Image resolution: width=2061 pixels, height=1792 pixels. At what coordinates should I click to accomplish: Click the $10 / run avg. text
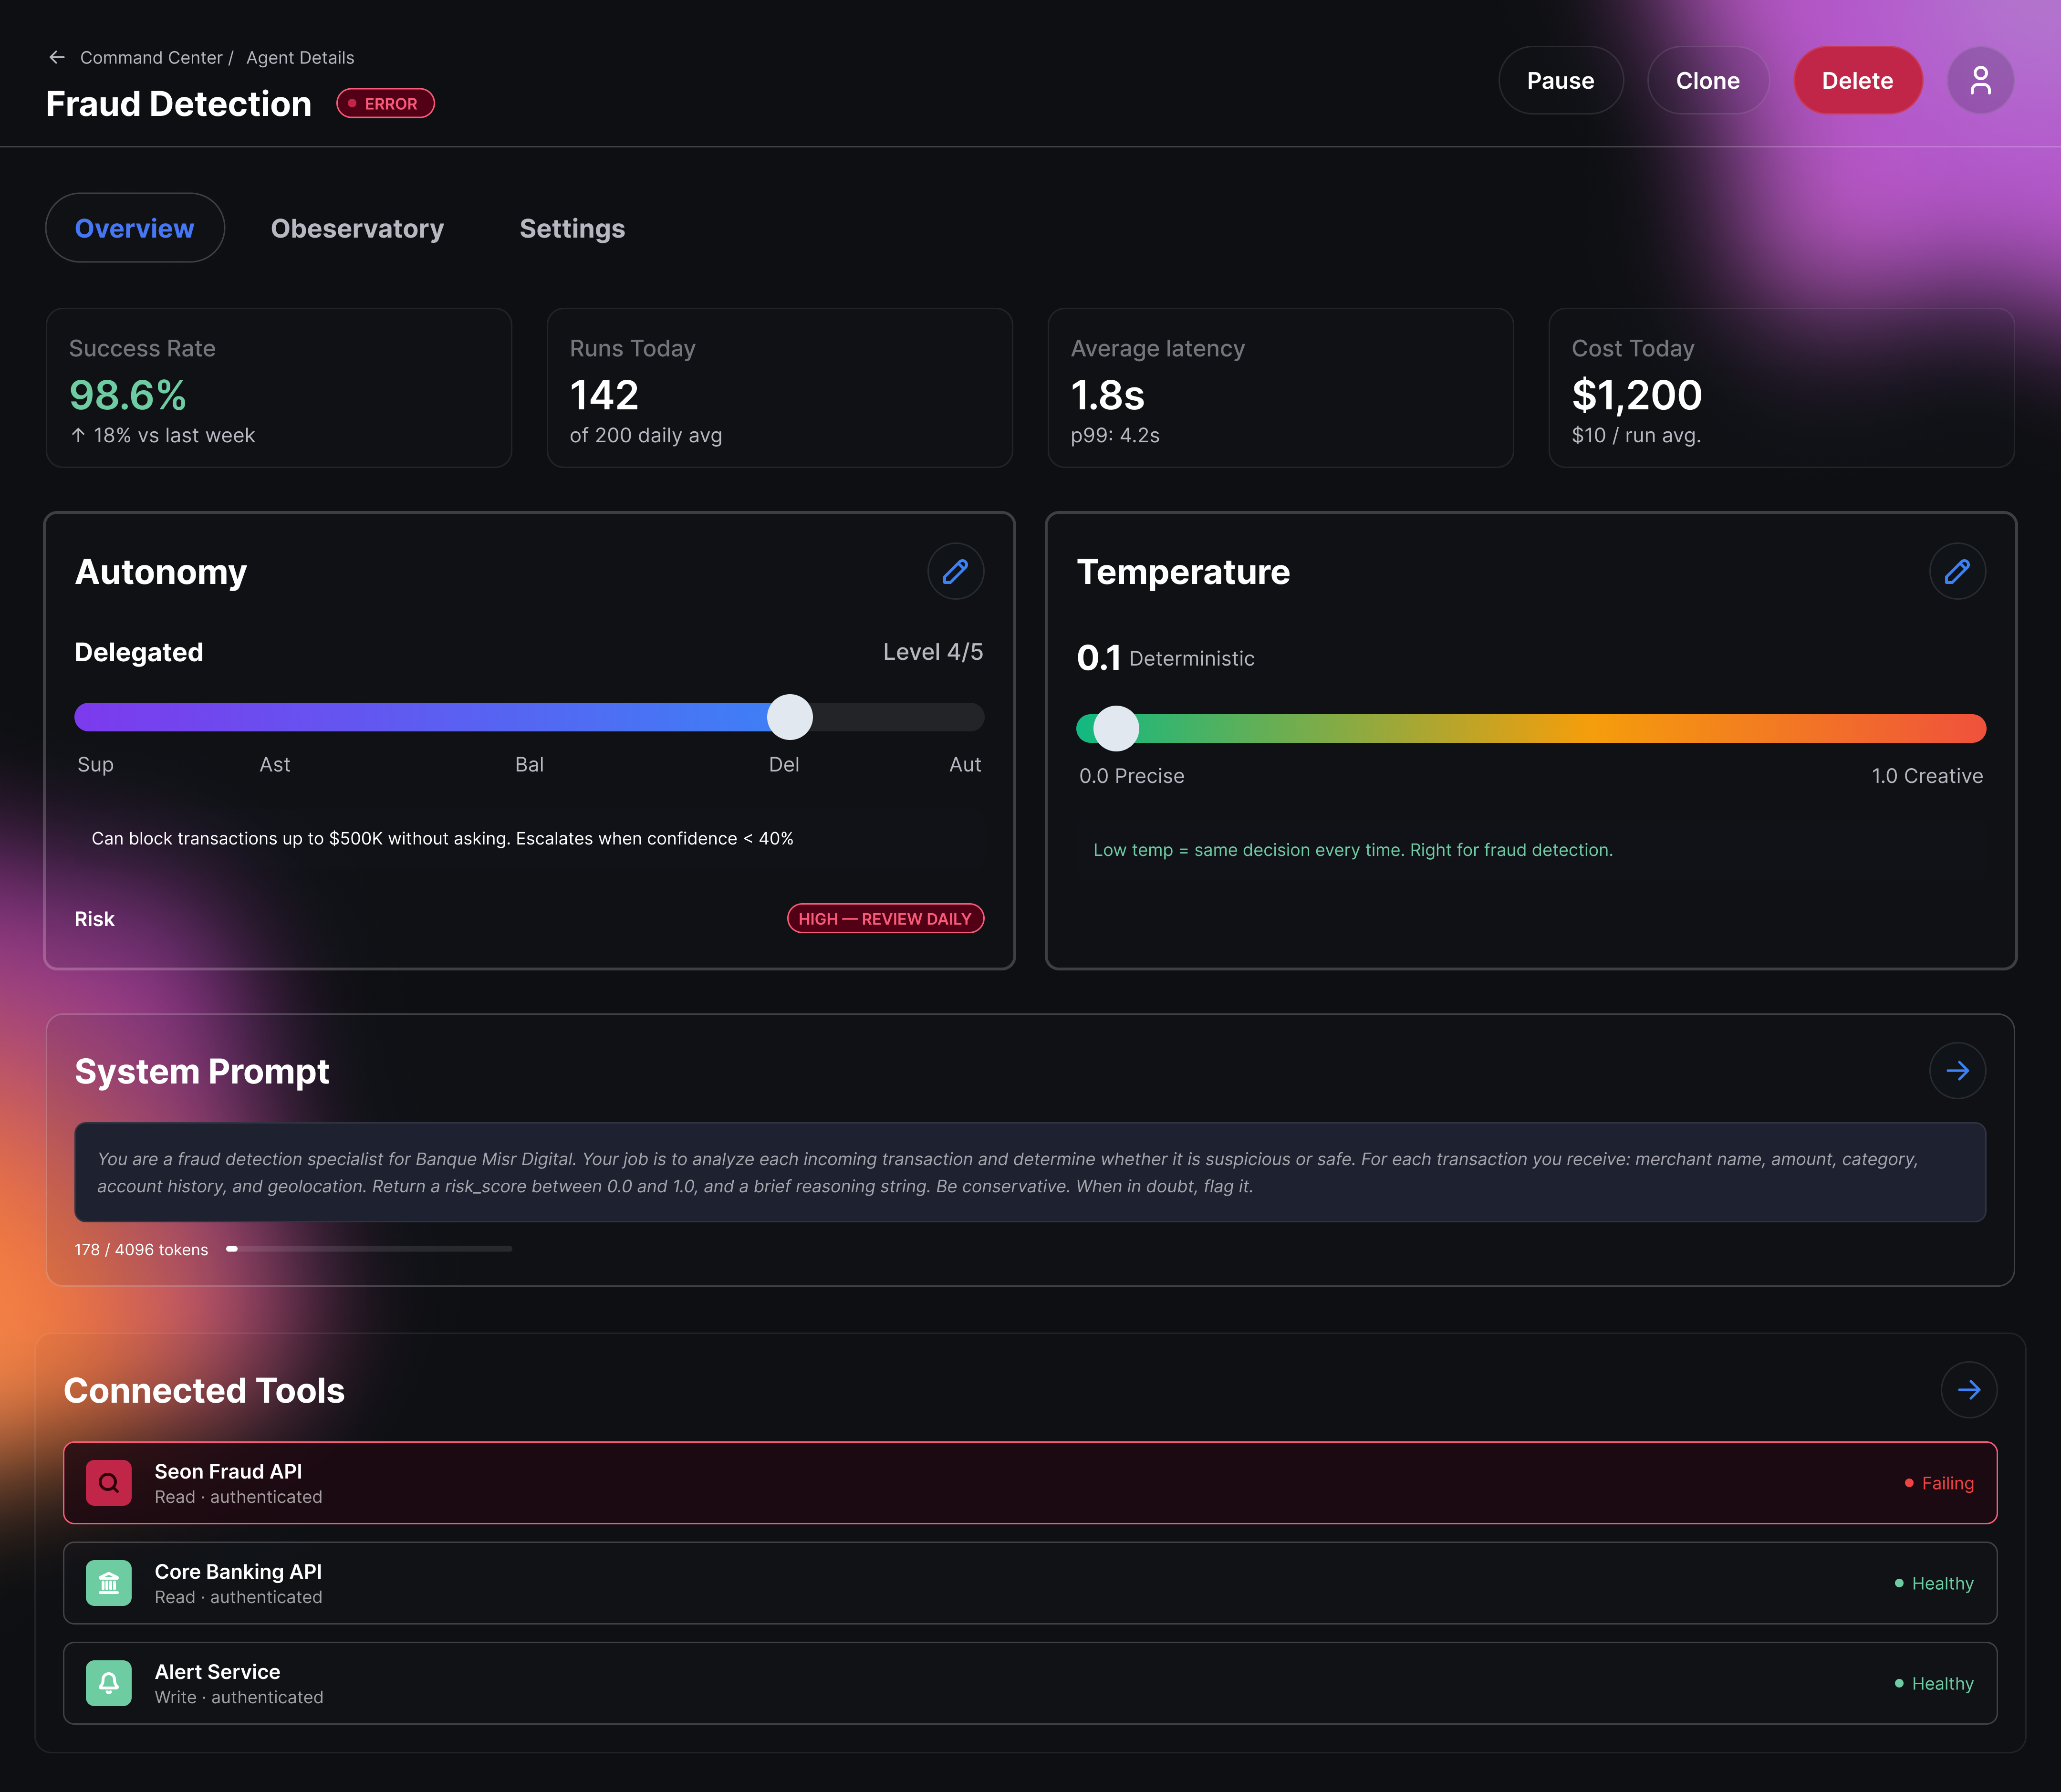[1636, 435]
